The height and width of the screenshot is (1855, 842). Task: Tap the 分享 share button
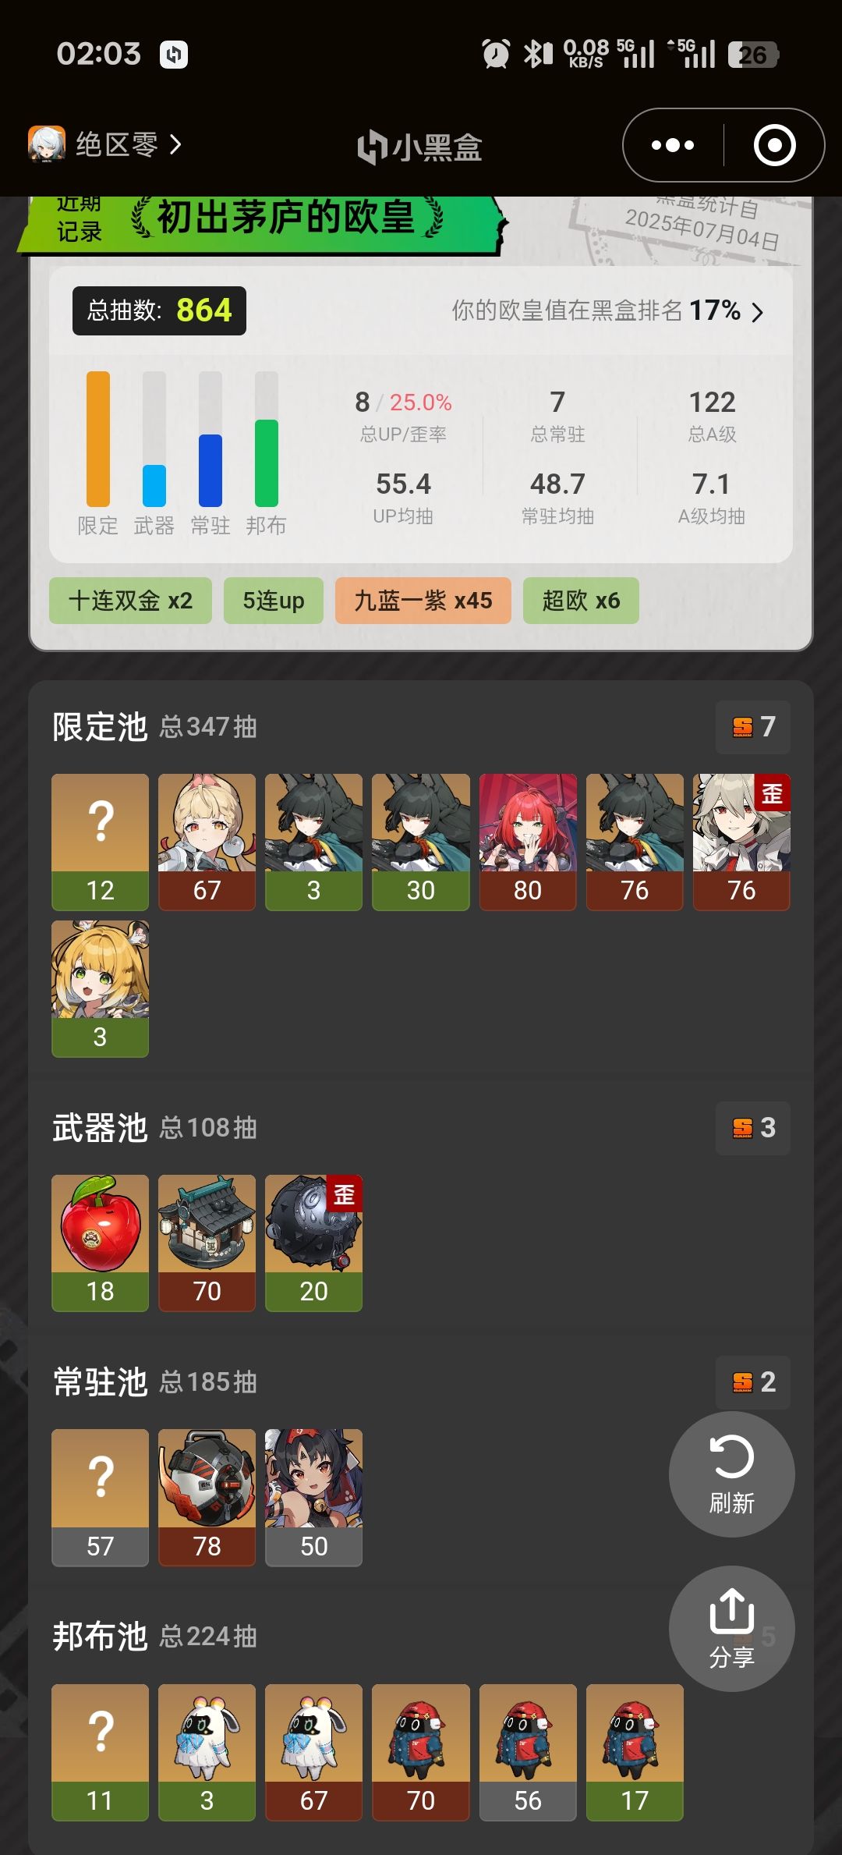click(x=731, y=1628)
